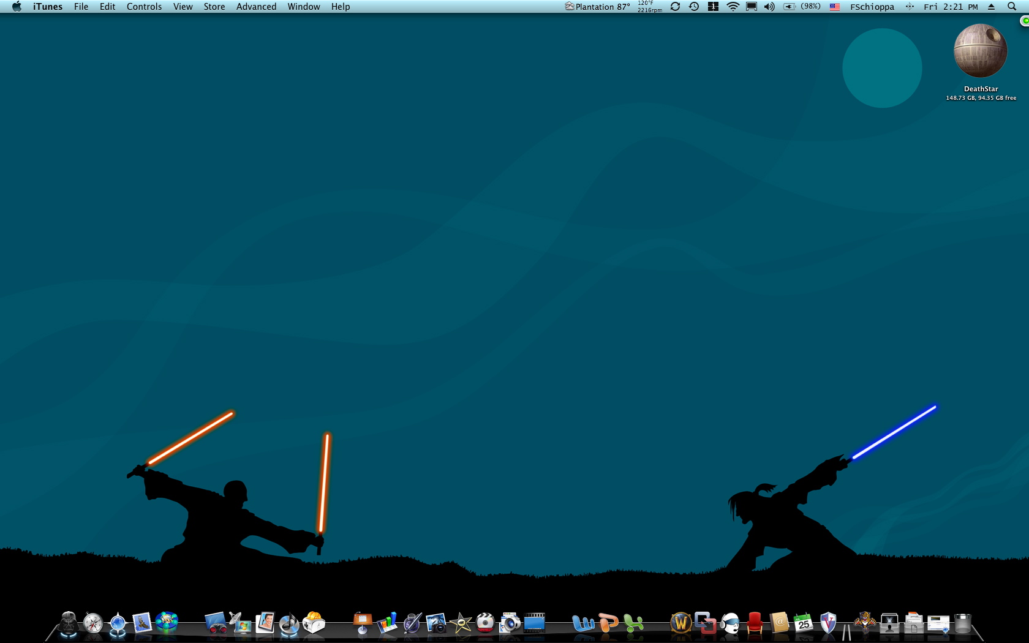This screenshot has width=1029, height=643.
Task: Click the eject menu bar icon
Action: (x=991, y=7)
